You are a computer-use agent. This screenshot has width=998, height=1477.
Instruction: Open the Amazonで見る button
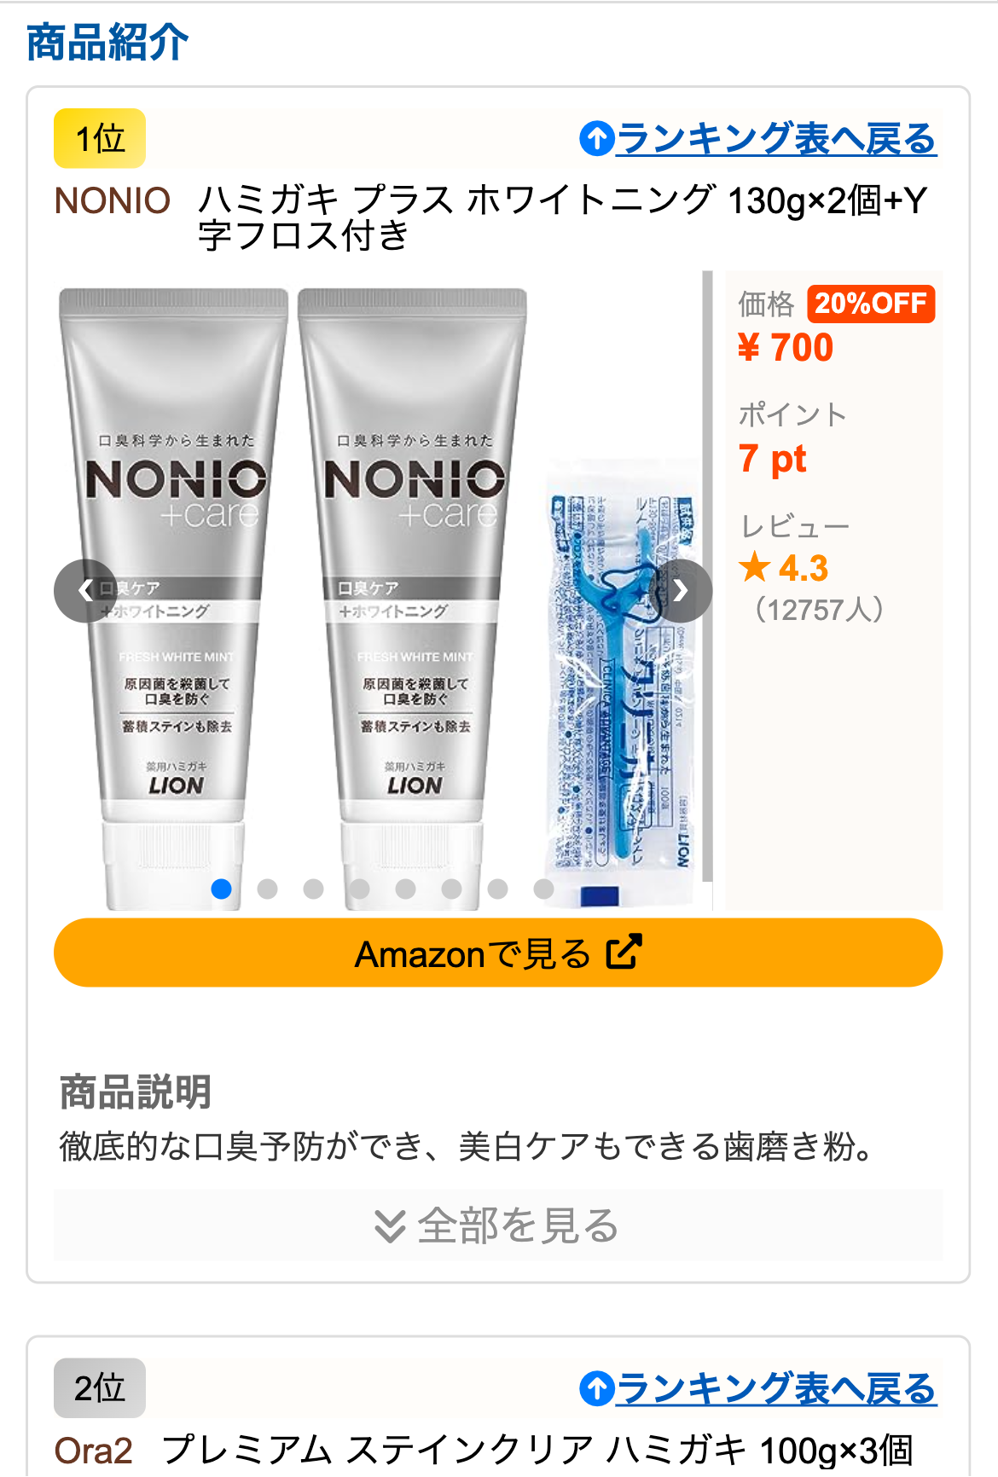498,953
